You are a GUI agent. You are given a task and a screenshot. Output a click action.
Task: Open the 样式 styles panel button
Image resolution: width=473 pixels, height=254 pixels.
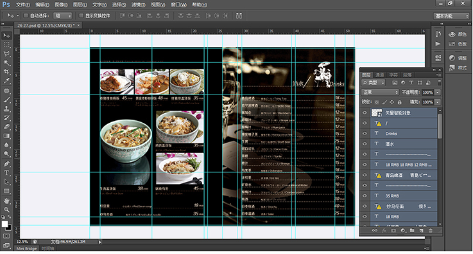[x=458, y=68]
